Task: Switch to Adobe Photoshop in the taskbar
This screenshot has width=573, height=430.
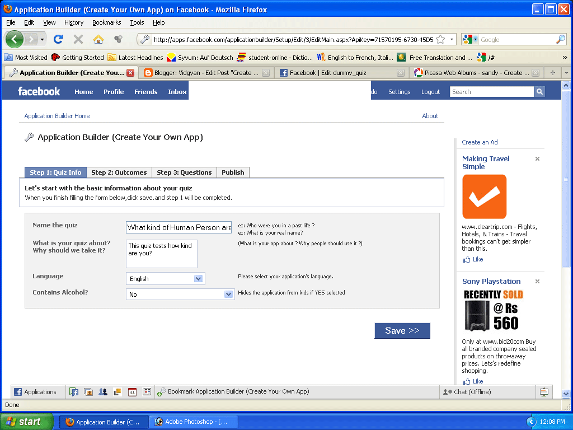Action: click(193, 422)
